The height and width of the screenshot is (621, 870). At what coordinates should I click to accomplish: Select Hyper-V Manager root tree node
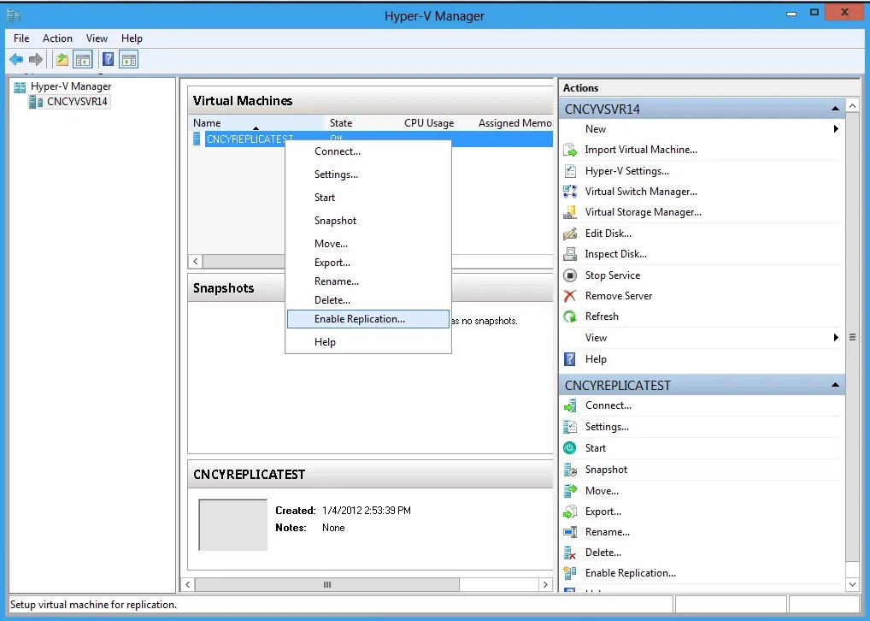point(70,86)
